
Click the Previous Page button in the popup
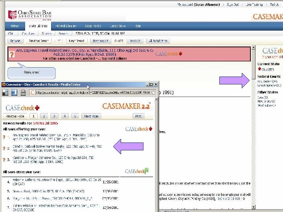point(15,116)
